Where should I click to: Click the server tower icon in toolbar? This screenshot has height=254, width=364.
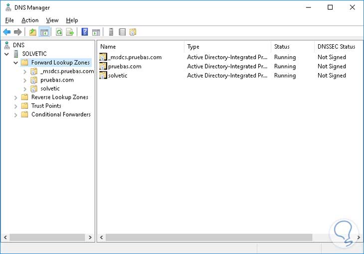[111, 32]
